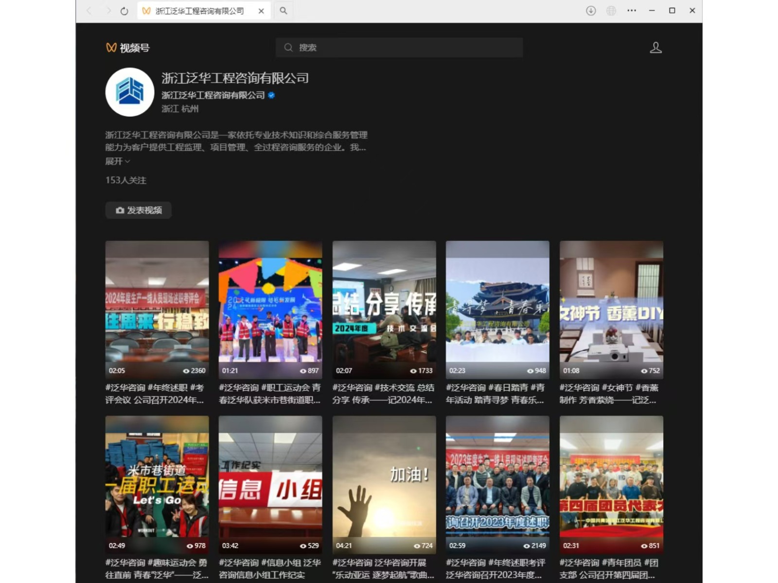This screenshot has width=778, height=583.
Task: Select the 浙江泛华工程咨询有限公司 browser tab
Action: tap(199, 11)
